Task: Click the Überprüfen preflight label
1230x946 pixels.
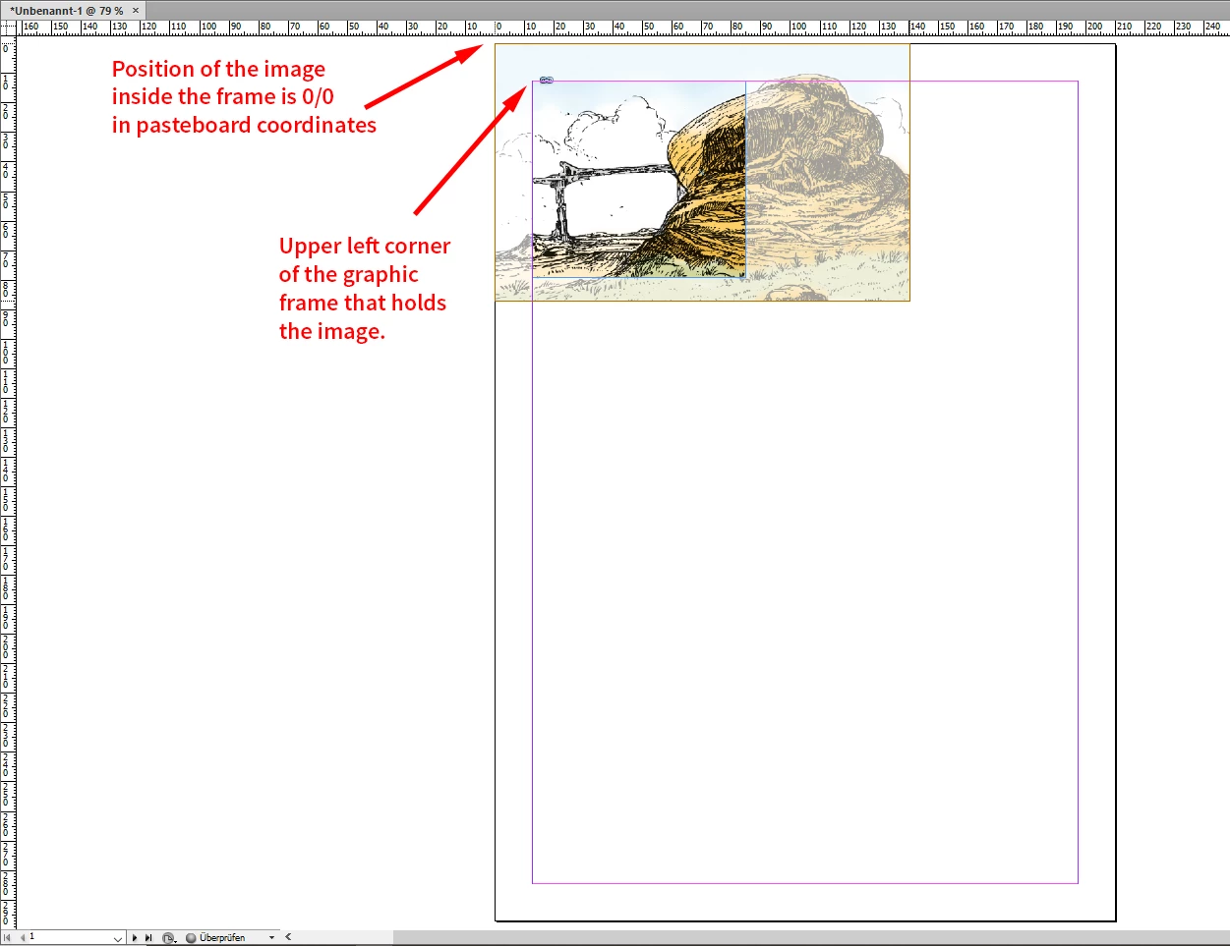Action: pos(222,937)
